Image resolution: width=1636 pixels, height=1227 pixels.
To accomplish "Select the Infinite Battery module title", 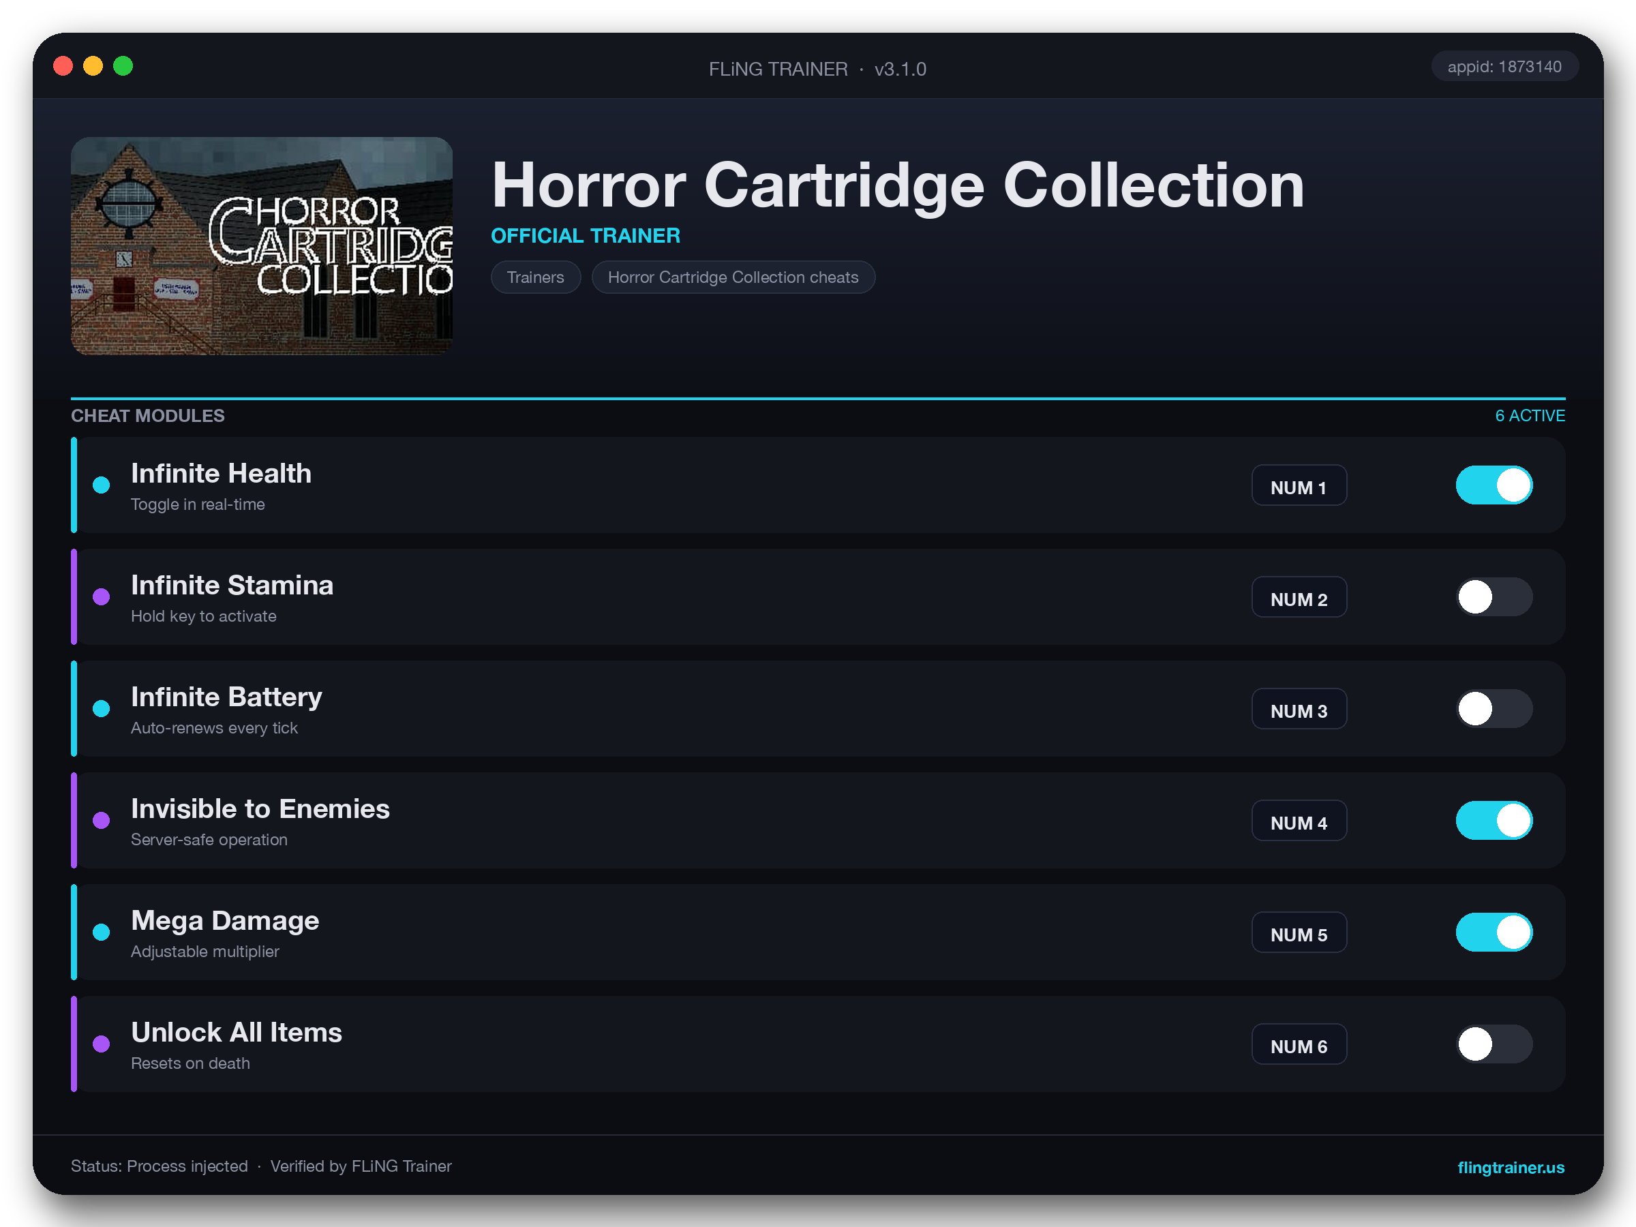I will pyautogui.click(x=226, y=697).
